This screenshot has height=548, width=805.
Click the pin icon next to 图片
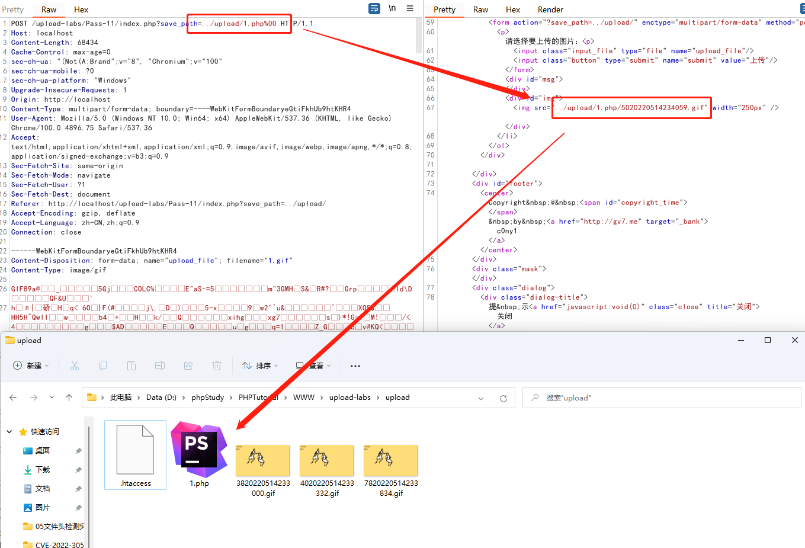pyautogui.click(x=78, y=508)
